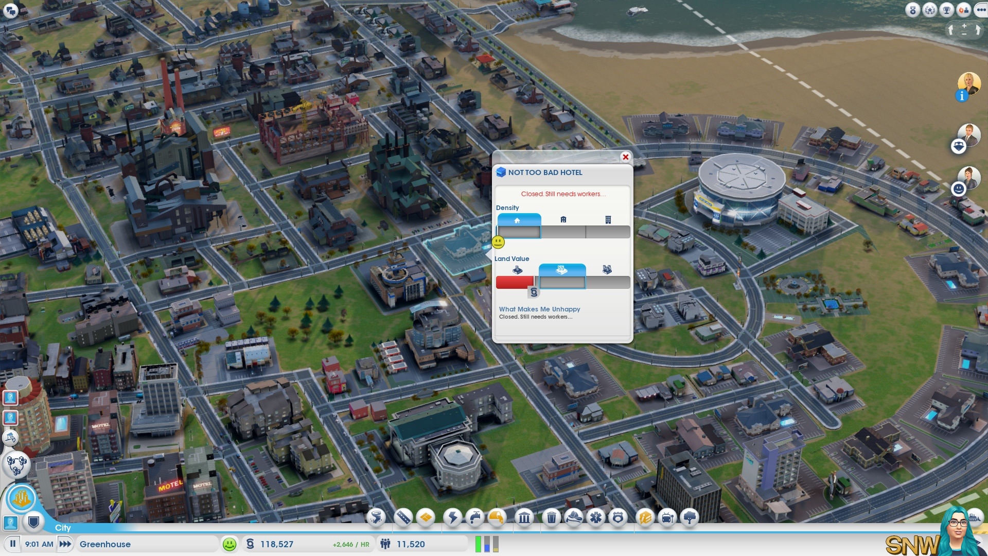Toggle fast-forward simulation speed

click(x=65, y=544)
